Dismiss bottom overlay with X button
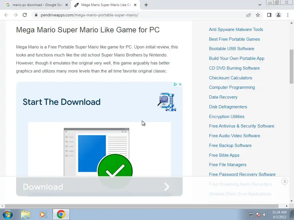 click(x=285, y=181)
